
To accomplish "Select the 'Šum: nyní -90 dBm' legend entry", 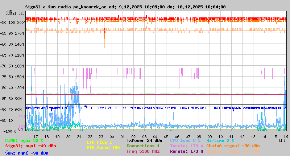I will pos(27,153).
